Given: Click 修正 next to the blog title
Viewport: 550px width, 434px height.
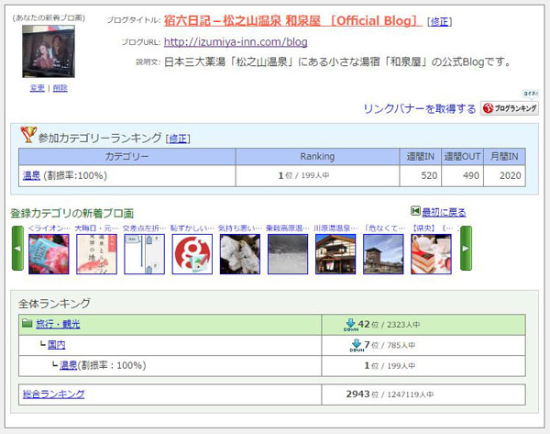Looking at the screenshot, I should pyautogui.click(x=440, y=22).
